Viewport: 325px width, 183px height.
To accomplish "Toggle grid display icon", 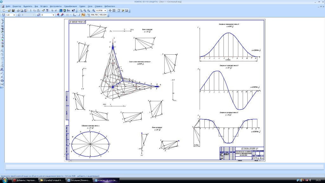I will point(67,15).
